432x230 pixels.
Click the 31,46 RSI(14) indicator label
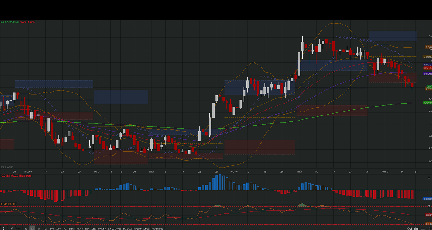(x=8, y=204)
